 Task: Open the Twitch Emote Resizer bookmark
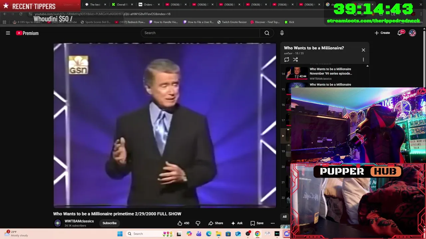click(232, 22)
